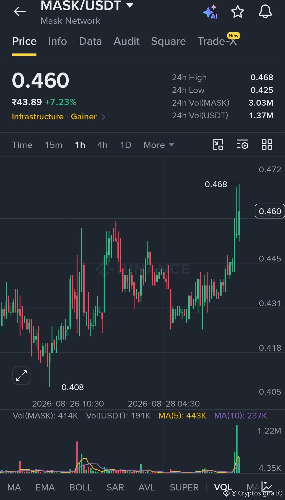Screen dimensions: 285x500
Task: Tap the MA(5): 443K label
Action: [182, 416]
